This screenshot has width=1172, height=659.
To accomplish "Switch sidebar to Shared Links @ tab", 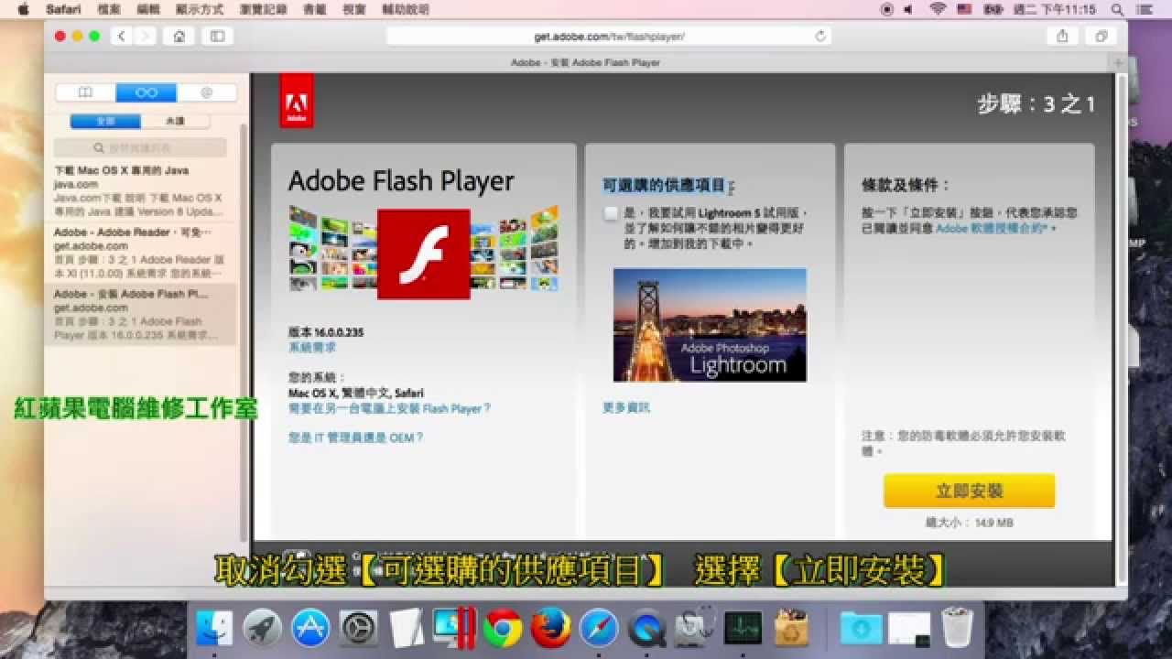I will (x=206, y=92).
